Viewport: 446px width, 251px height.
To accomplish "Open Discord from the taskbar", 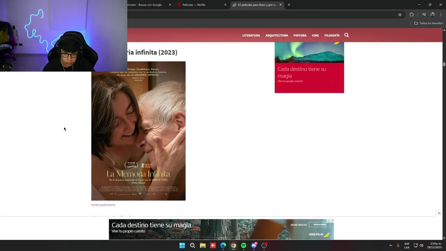I will click(254, 245).
